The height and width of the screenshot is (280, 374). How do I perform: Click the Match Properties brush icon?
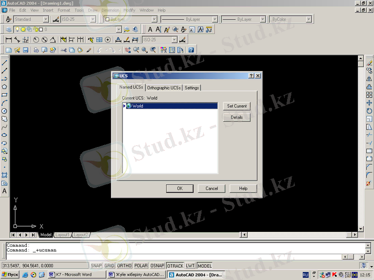[89, 50]
